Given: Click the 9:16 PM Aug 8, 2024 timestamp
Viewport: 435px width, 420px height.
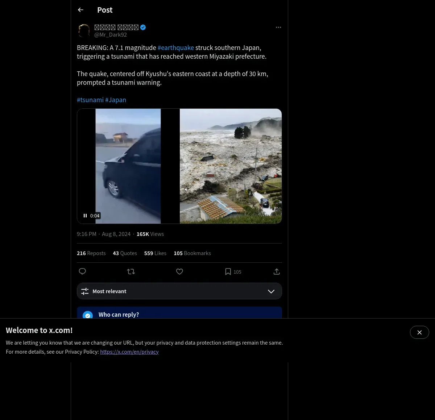Looking at the screenshot, I should 104,234.
